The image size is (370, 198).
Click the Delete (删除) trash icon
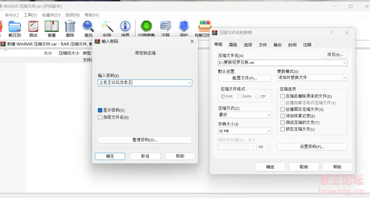(70, 28)
